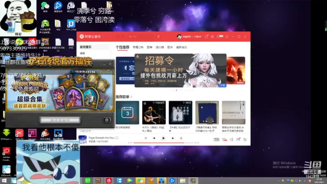Click the 招募令 banner advertisement
This screenshot has width=327, height=184.
point(180,70)
